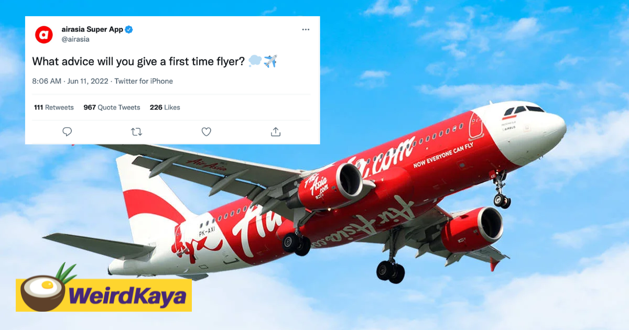Click the @airasia handle
629x330 pixels.
coord(75,39)
